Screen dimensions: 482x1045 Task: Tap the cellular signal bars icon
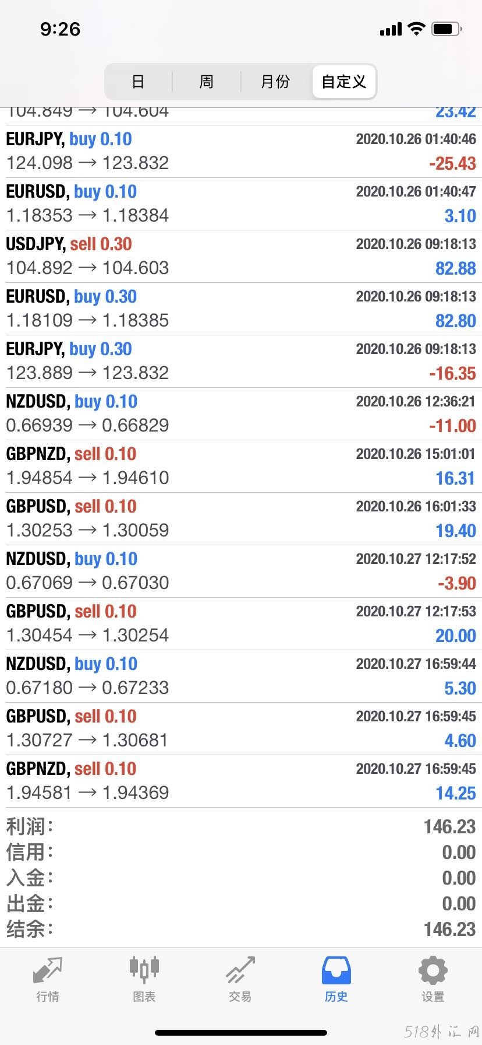[391, 29]
